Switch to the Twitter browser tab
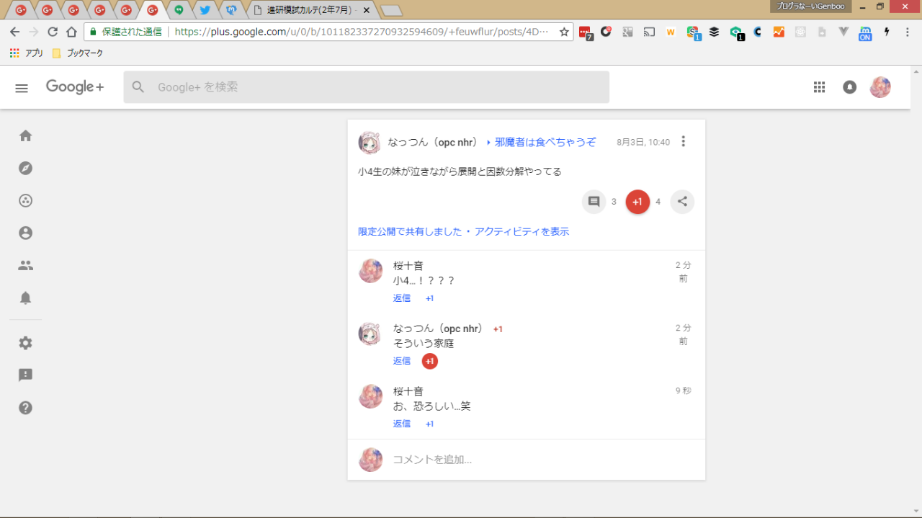The image size is (922, 518). coord(205,10)
